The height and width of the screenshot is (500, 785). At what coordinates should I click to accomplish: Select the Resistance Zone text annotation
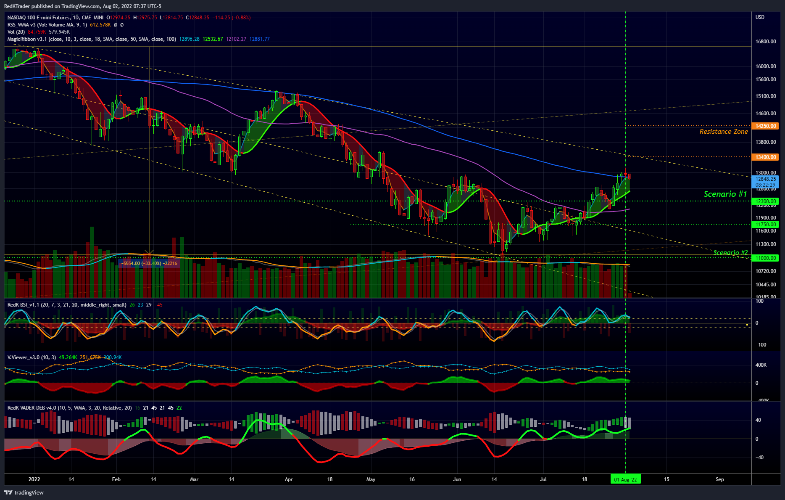click(x=724, y=132)
